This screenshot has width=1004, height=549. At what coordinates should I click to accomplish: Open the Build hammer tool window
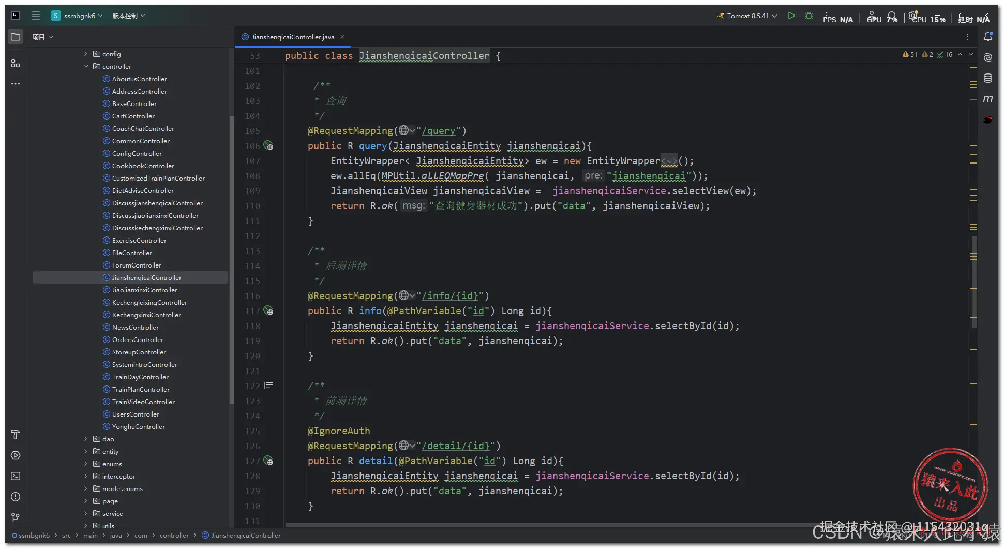click(16, 435)
